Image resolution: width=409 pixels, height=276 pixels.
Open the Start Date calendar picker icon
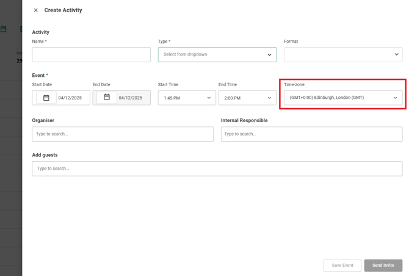[x=46, y=98]
